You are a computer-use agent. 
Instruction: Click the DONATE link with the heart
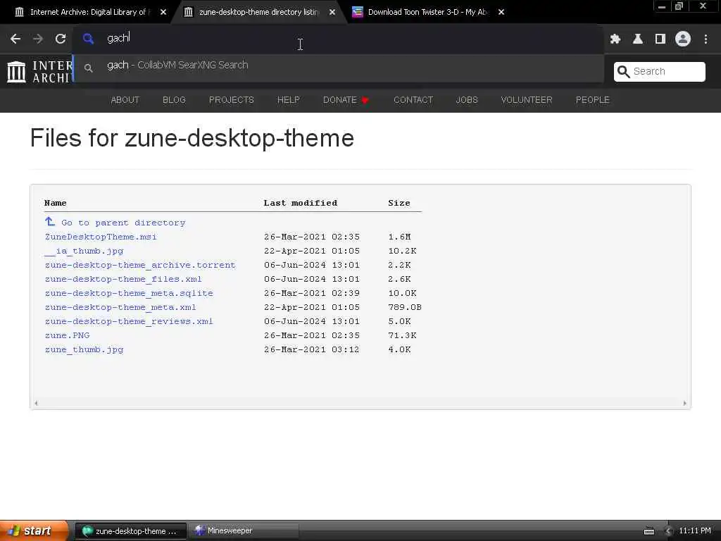pyautogui.click(x=346, y=100)
